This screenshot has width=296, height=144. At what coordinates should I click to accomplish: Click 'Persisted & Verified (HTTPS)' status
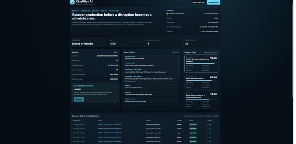[x=209, y=27]
